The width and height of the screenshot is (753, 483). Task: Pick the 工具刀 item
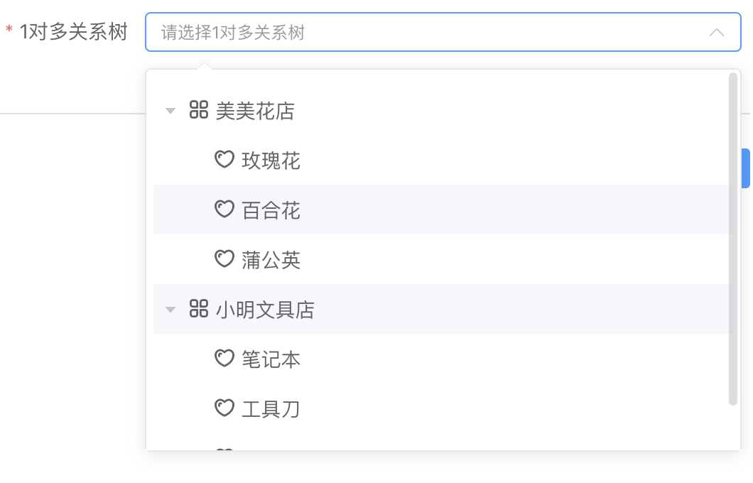point(271,409)
